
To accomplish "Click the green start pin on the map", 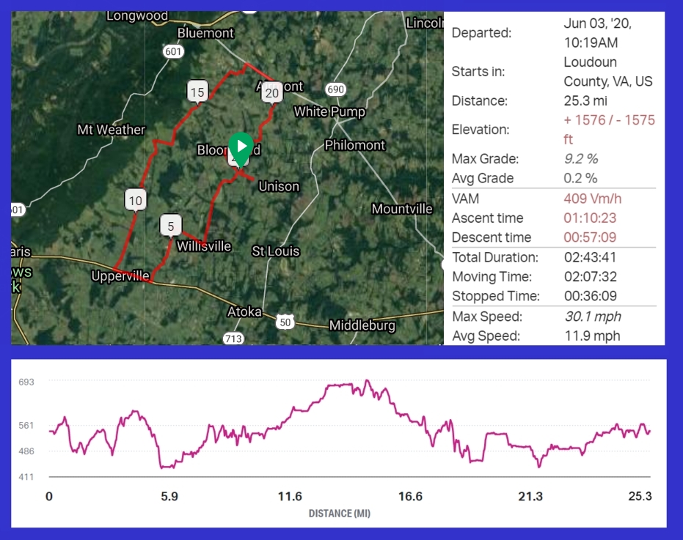I will click(x=241, y=147).
